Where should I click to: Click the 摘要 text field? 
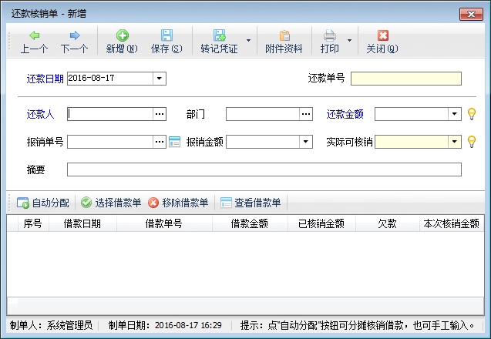(x=264, y=169)
